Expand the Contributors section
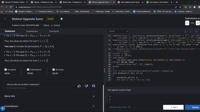The height and width of the screenshot is (112, 200). 50,106
